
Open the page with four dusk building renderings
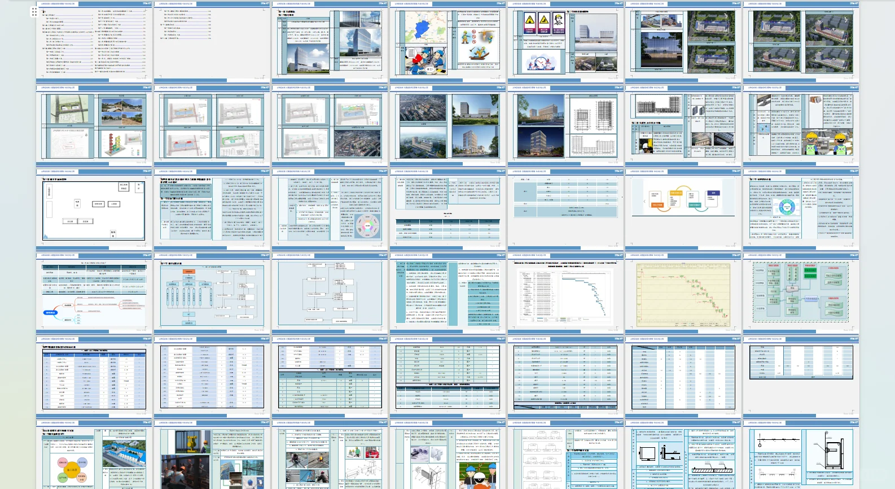(x=448, y=125)
